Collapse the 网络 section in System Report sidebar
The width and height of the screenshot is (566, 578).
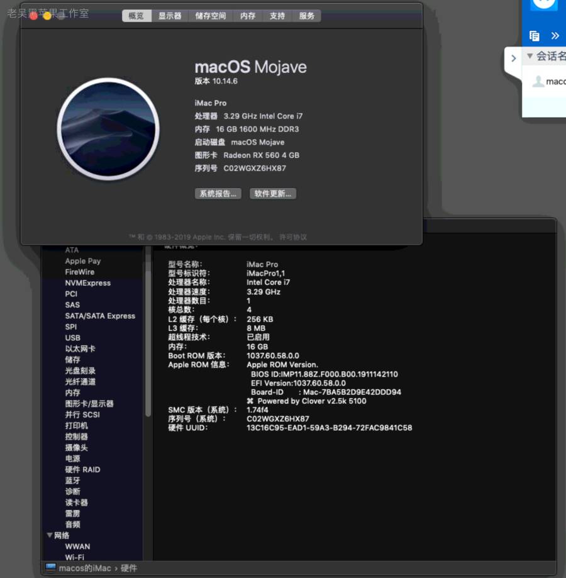pos(50,535)
